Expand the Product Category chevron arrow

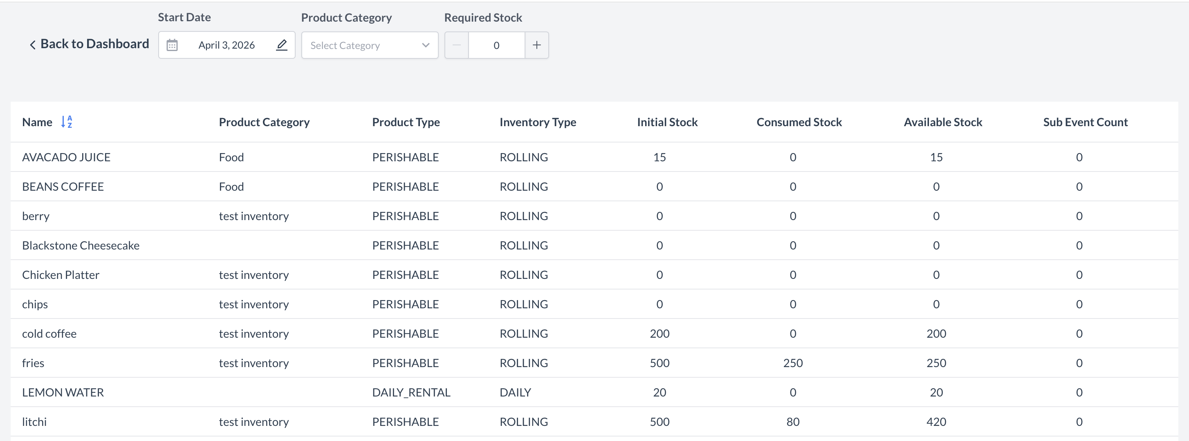[426, 45]
